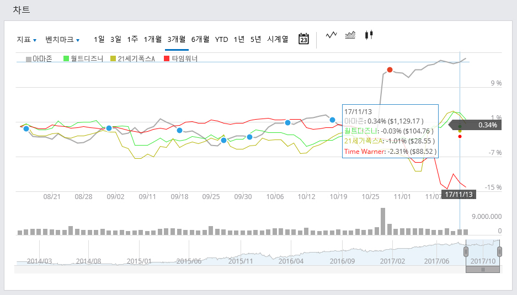517x295 pixels.
Task: Select the 5년 range
Action: pos(255,39)
